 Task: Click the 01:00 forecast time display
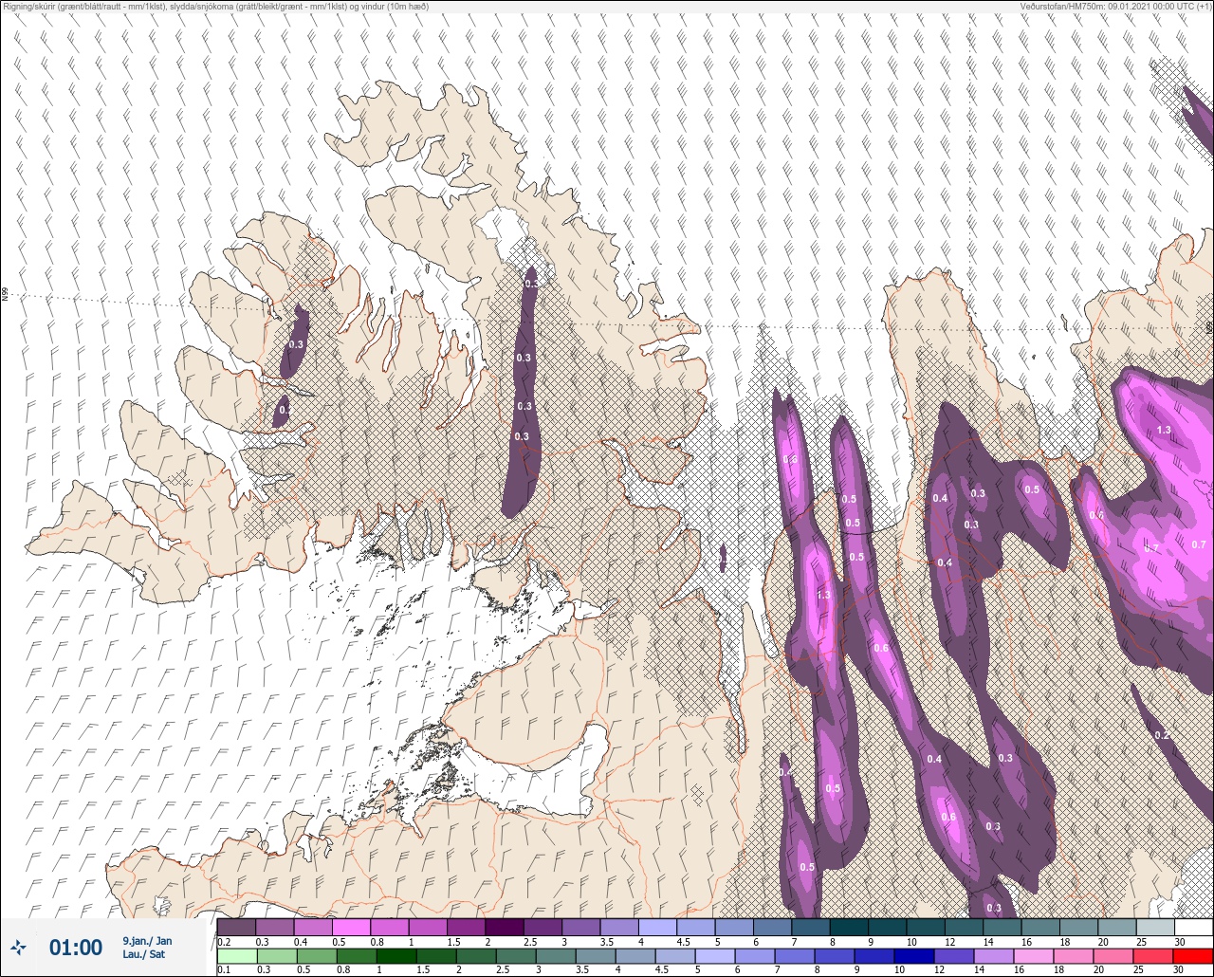coord(76,948)
